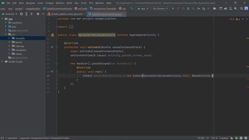Open the No Devices selector dropdown
The height and width of the screenshot is (140, 249).
(x=160, y=9)
